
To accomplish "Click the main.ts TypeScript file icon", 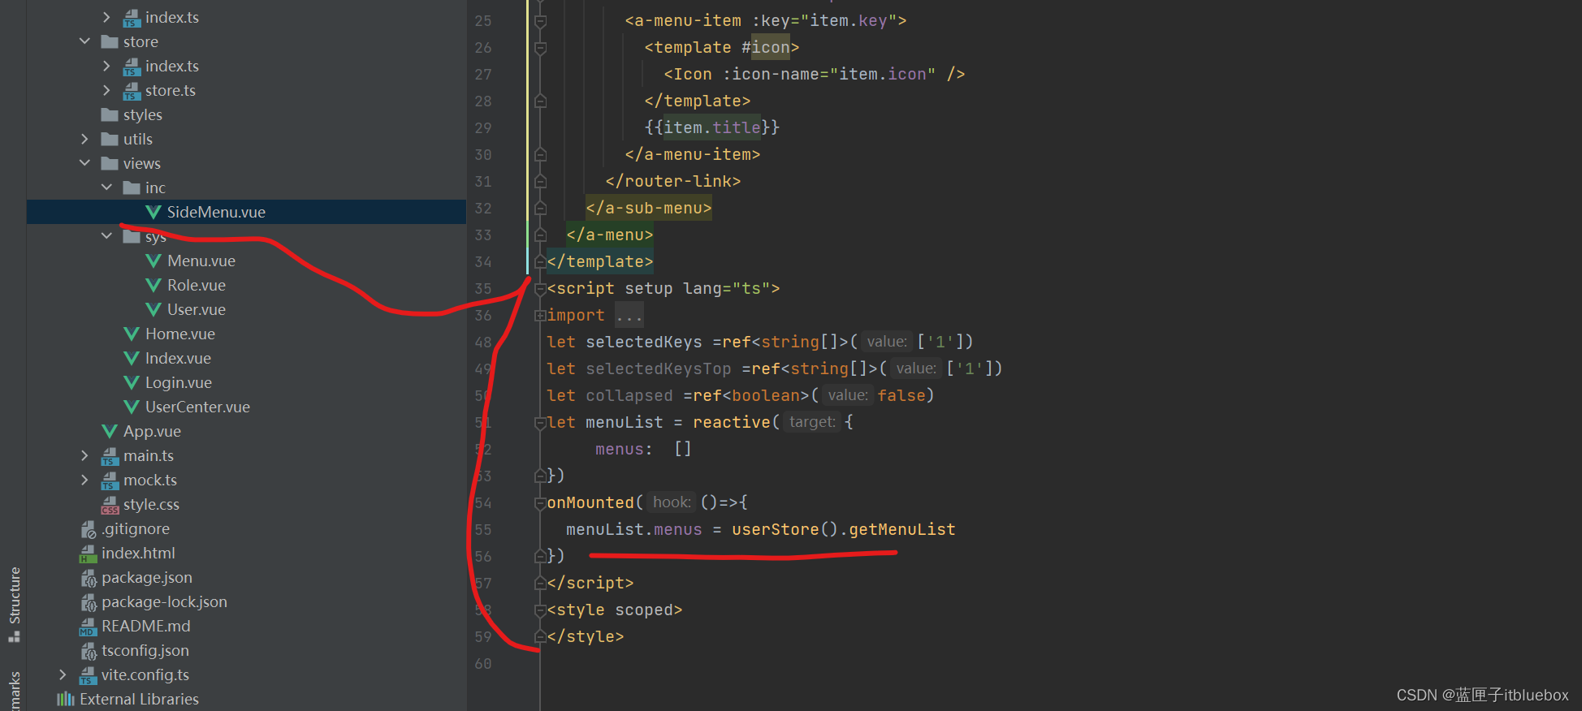I will coord(109,456).
